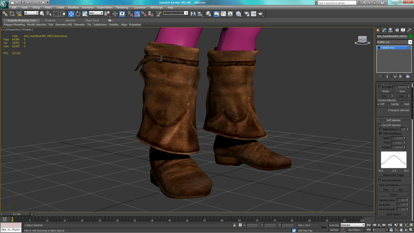Select the Select and Move tool
414x233 pixels.
[x=71, y=14]
